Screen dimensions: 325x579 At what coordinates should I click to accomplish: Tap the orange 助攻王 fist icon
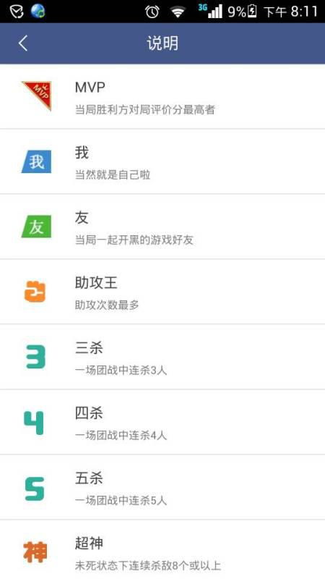click(35, 292)
